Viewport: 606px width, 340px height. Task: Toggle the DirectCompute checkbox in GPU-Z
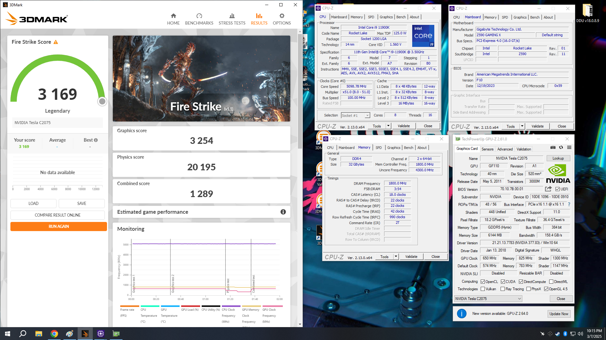[x=521, y=282]
